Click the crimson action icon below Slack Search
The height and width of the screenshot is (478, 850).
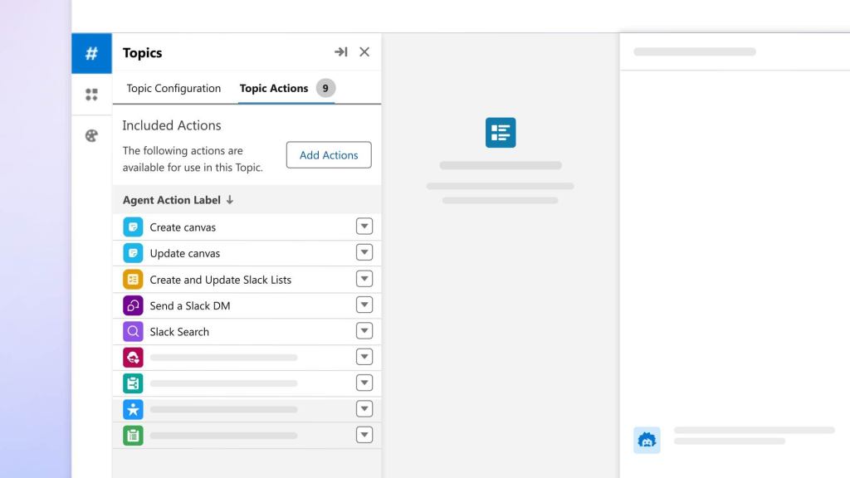click(x=133, y=357)
